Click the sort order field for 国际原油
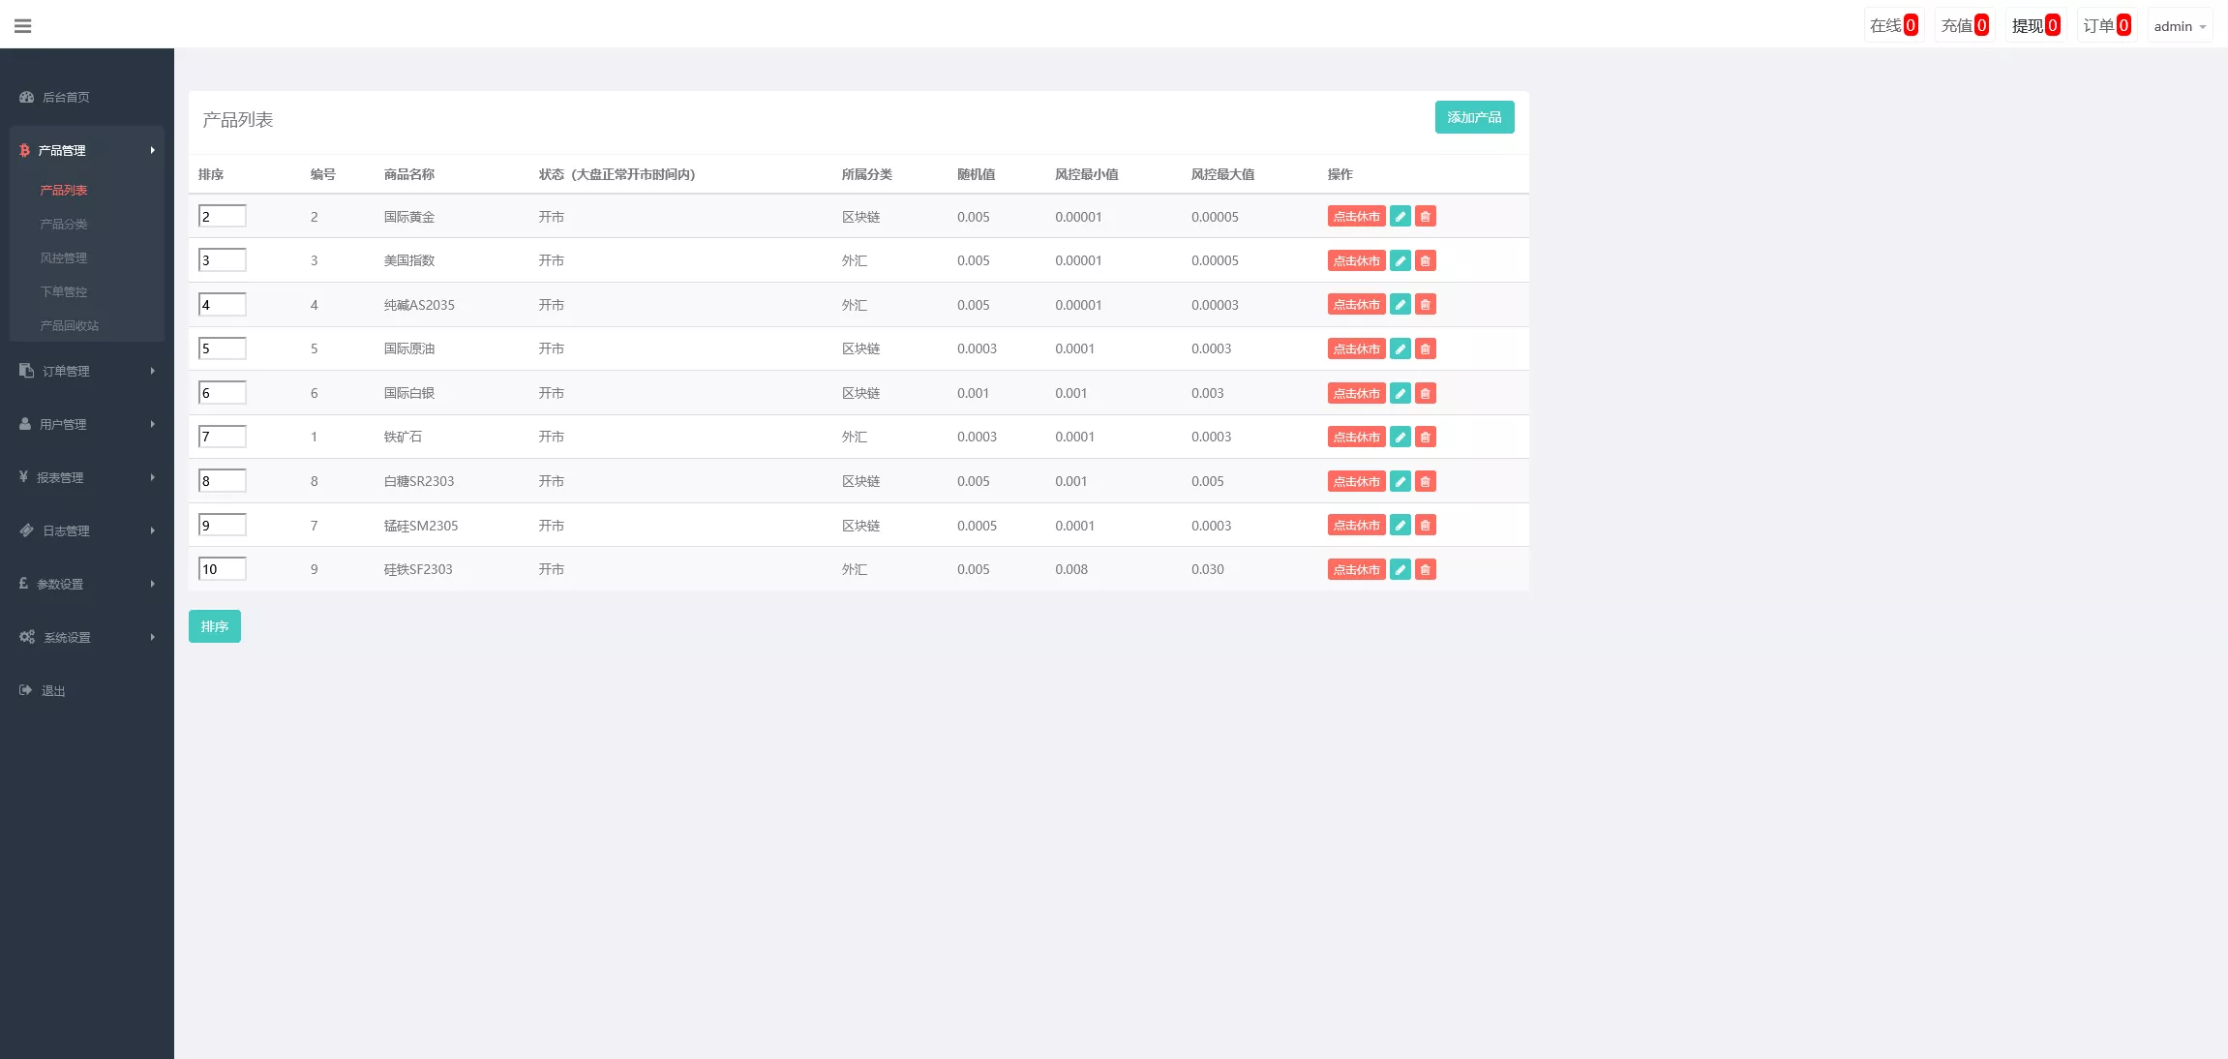The width and height of the screenshot is (2228, 1059). (x=222, y=348)
